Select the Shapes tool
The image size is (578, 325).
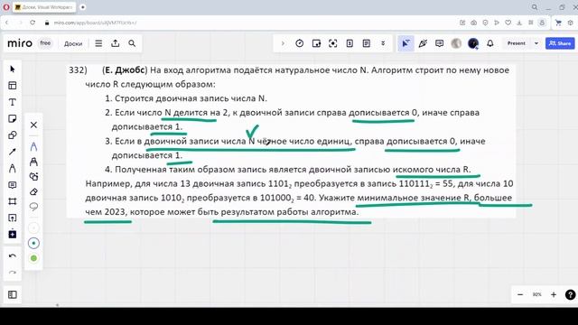pos(12,135)
